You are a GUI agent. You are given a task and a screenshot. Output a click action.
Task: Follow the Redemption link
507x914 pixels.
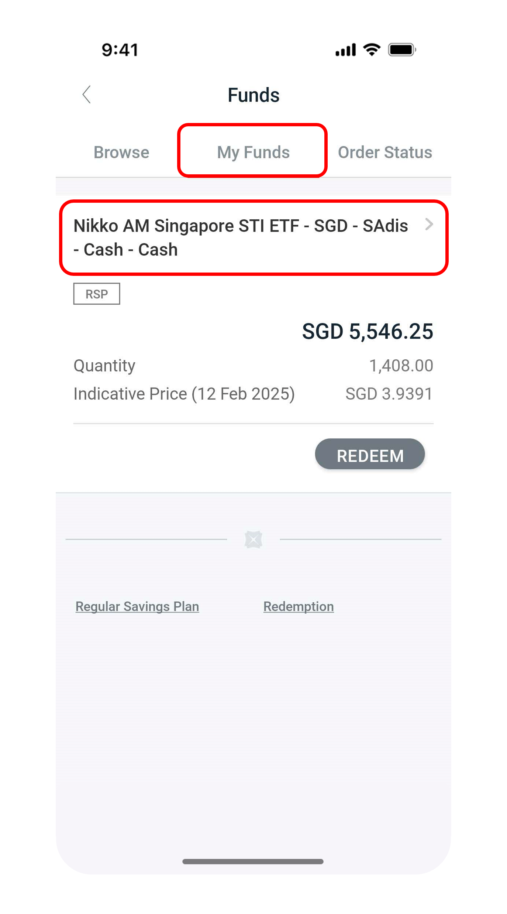pos(299,606)
